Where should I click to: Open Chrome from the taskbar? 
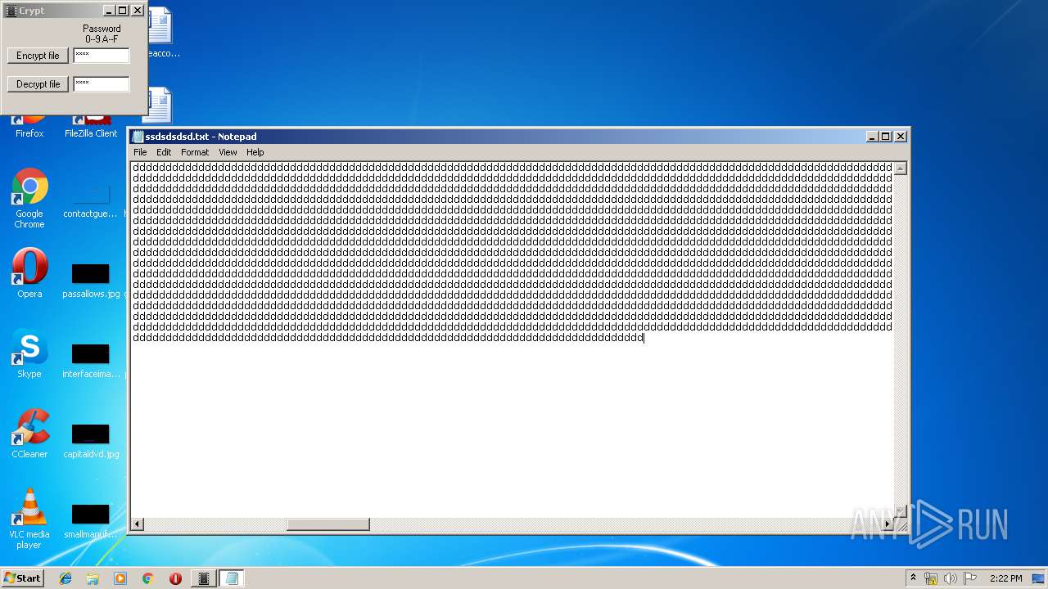(x=148, y=578)
